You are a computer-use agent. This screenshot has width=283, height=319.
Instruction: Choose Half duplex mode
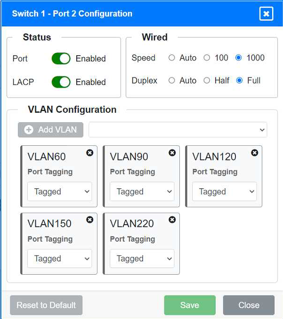click(207, 81)
